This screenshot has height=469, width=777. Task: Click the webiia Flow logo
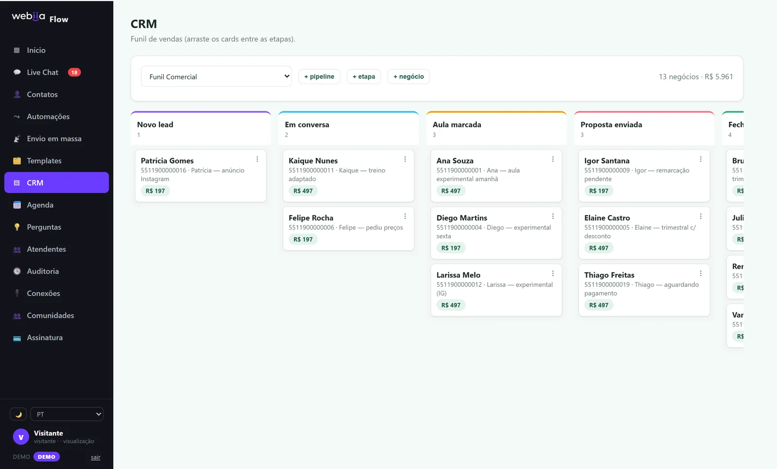click(40, 17)
